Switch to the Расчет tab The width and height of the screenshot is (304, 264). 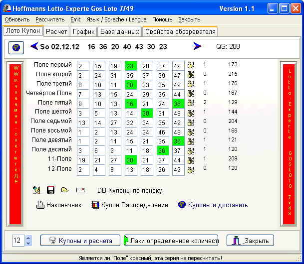click(x=56, y=31)
